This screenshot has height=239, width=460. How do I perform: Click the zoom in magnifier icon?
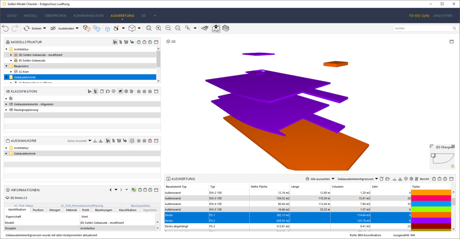[158, 28]
